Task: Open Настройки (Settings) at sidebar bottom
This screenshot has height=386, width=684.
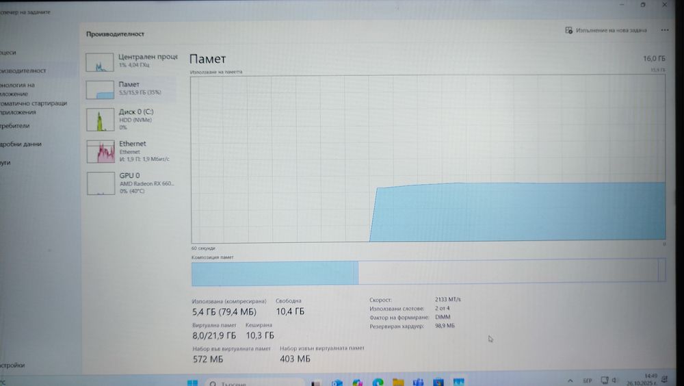Action: 12,365
